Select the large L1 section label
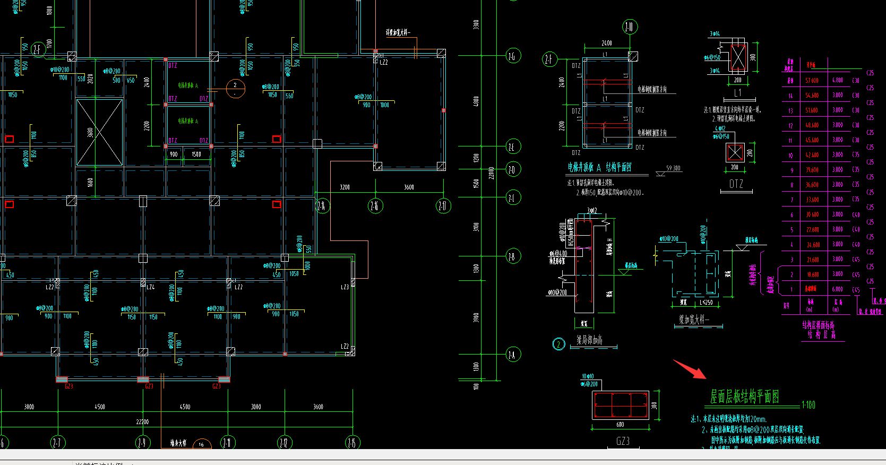 [738, 93]
